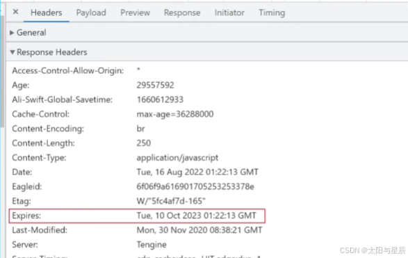Screen dimensions: 408x258
Task: Select the Mon, 30 Nov 2020 value
Action: [199, 230]
